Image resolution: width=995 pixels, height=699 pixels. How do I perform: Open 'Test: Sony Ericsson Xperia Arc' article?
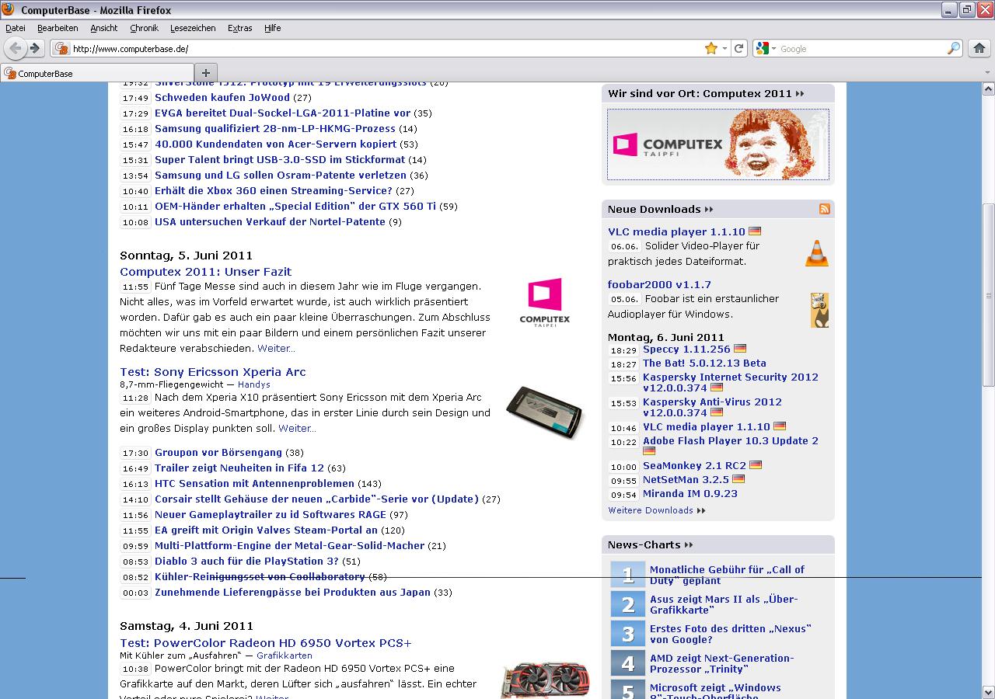coord(213,372)
